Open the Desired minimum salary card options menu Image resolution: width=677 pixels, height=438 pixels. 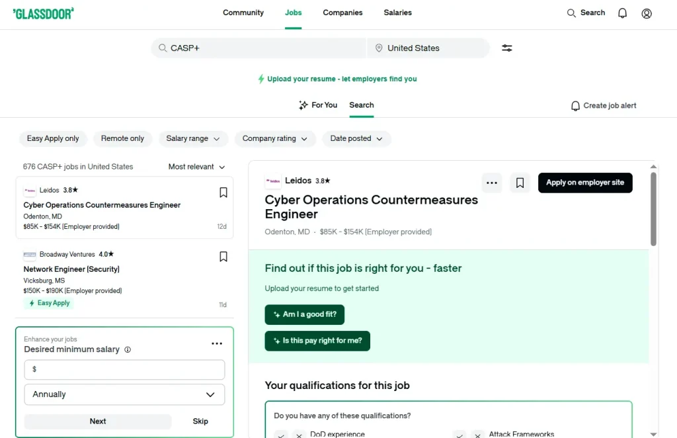click(217, 343)
